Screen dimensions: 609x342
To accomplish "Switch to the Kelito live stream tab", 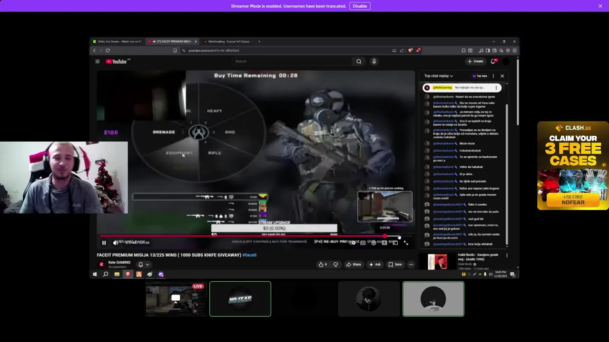I will click(117, 41).
